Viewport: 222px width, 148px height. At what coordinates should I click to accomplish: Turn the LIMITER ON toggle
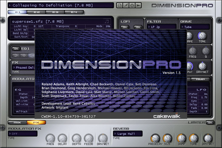click(210, 122)
